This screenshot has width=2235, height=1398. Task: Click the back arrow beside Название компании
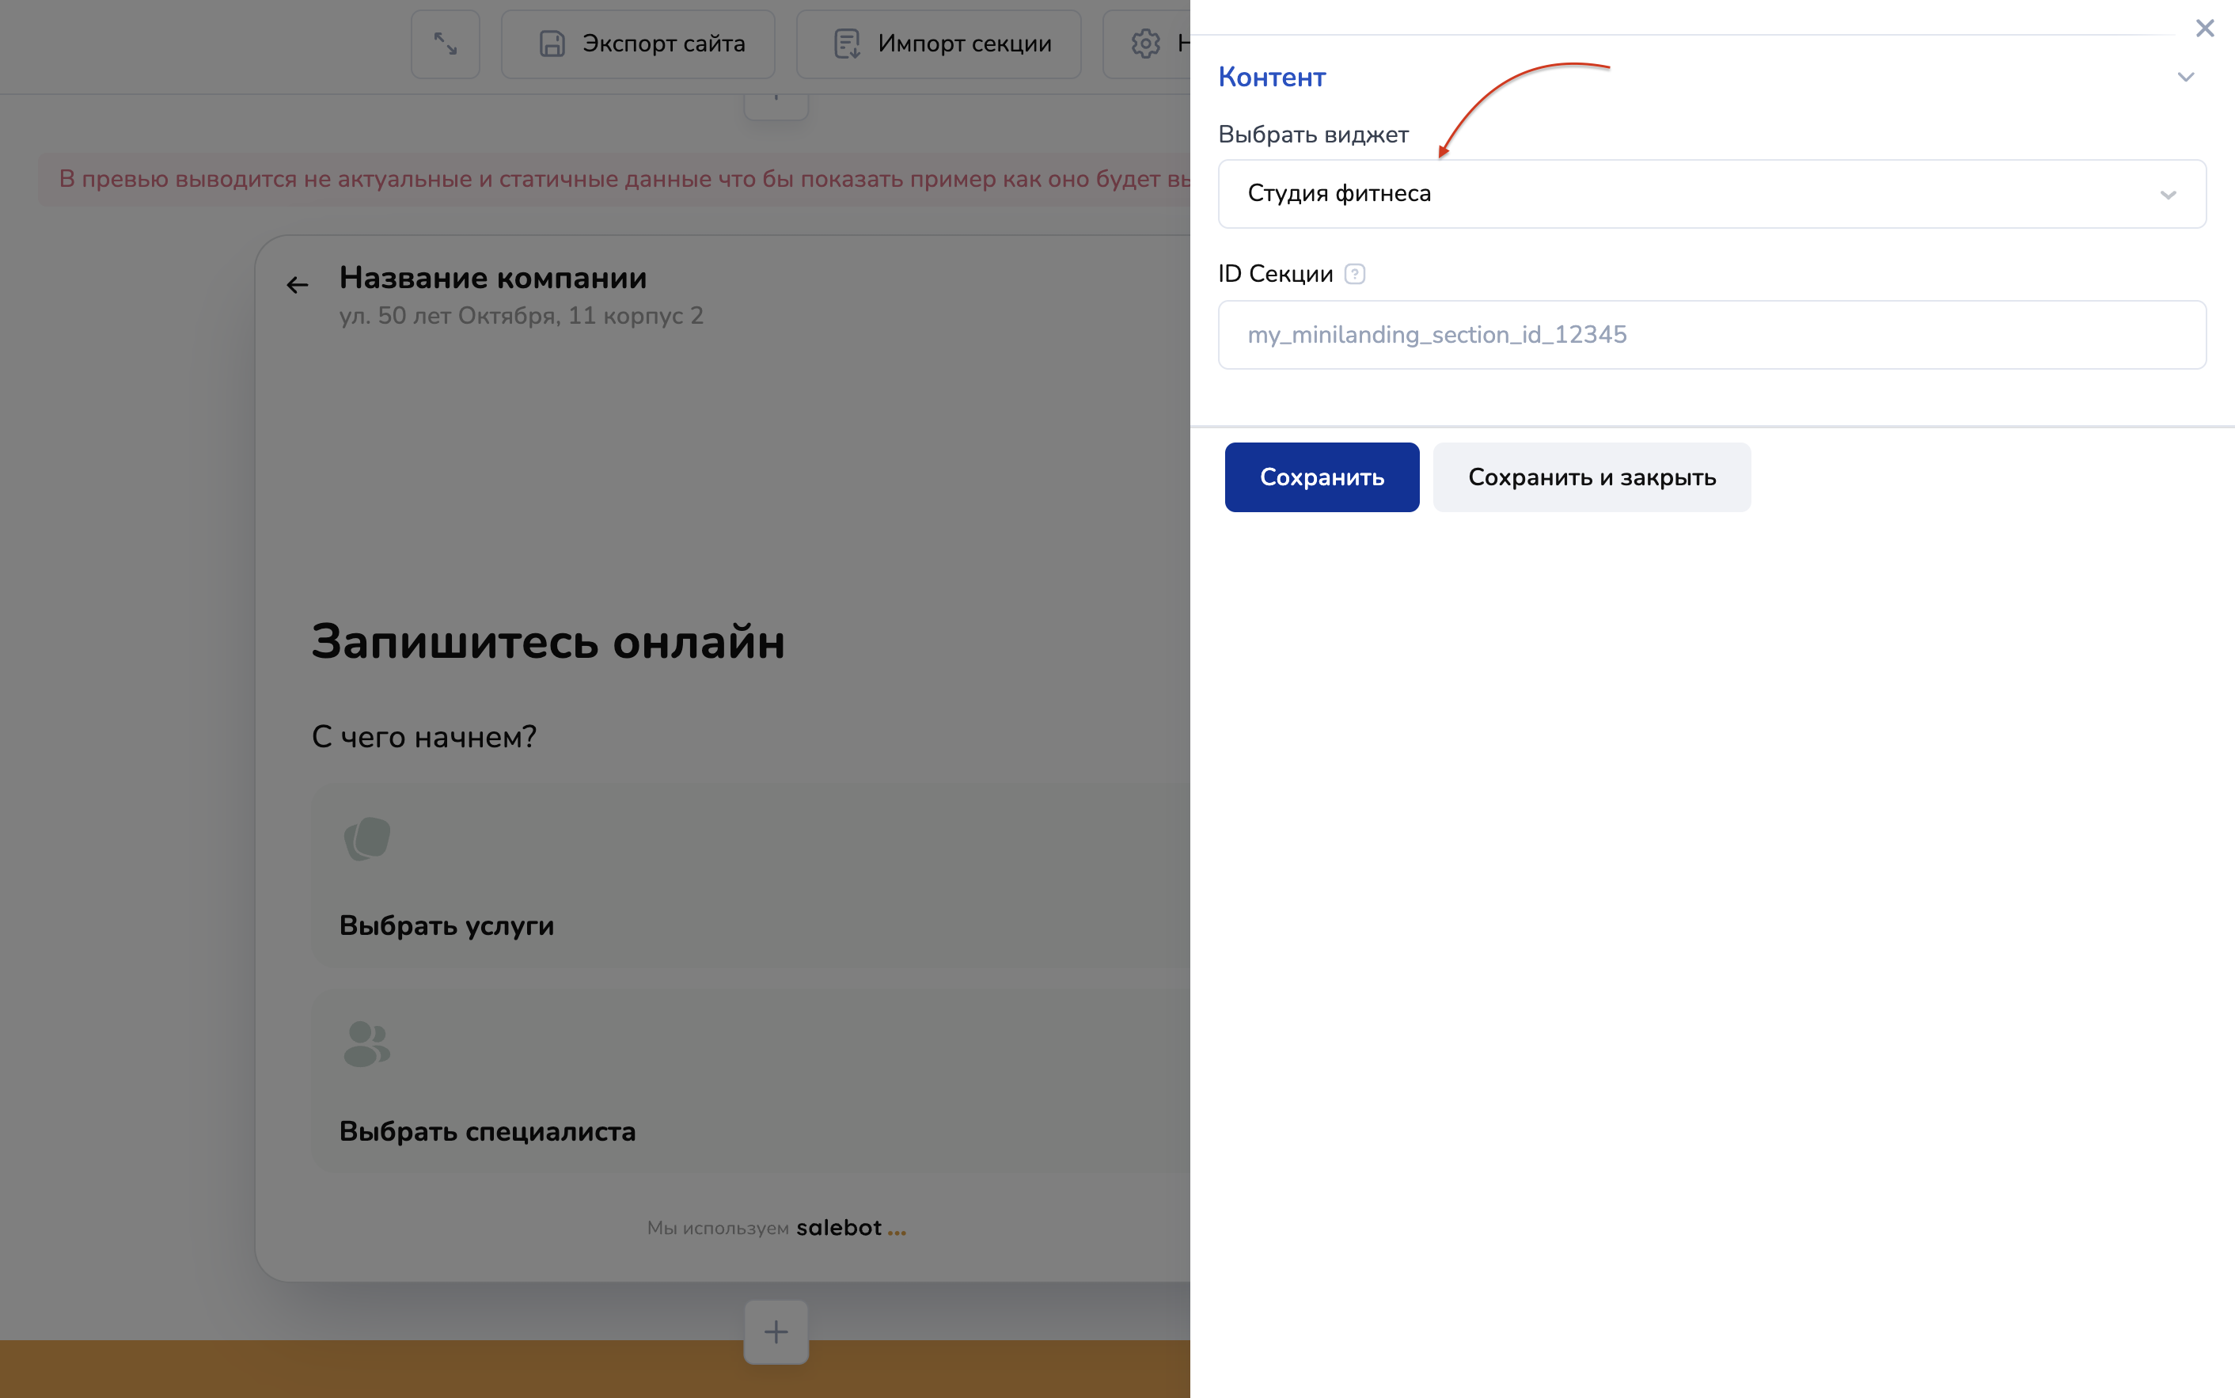[x=297, y=285]
